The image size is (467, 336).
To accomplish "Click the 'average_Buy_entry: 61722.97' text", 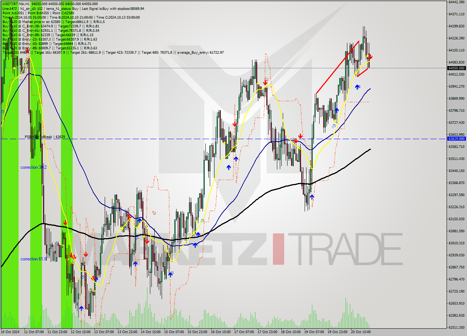I will tap(200, 53).
